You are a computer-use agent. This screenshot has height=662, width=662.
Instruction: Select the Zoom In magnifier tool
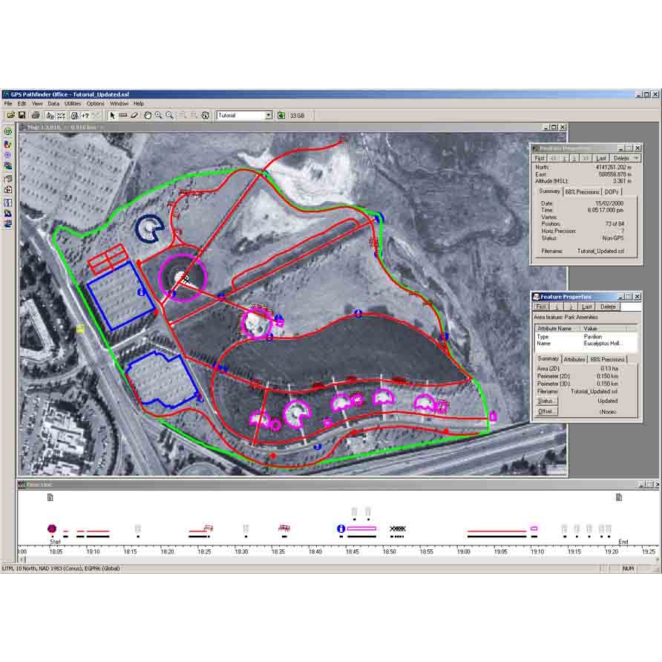(x=159, y=115)
